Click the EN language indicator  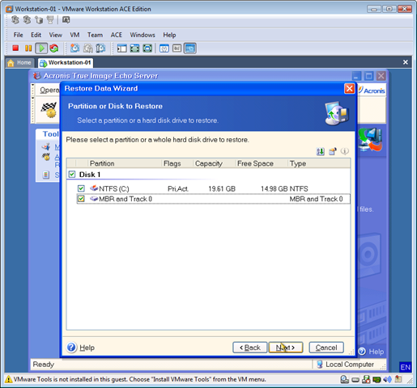(405, 367)
